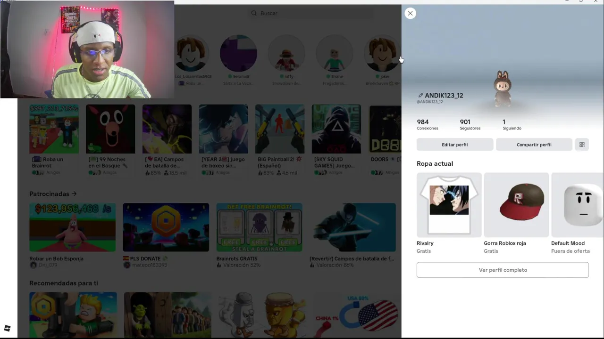
Task: Open Ver perfil completo
Action: pos(503,270)
